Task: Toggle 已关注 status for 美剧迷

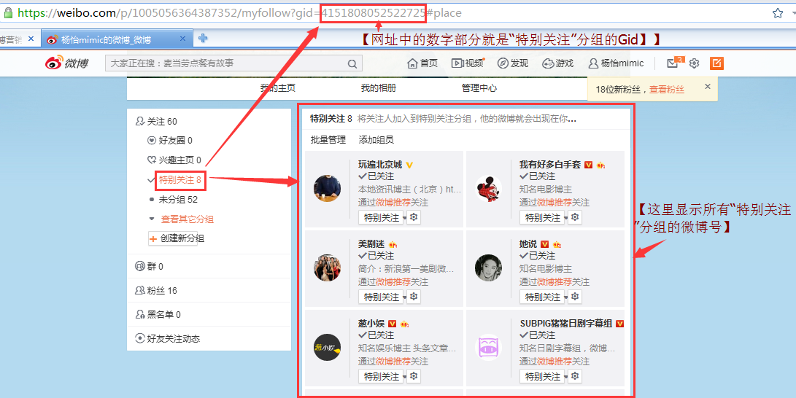Action: 376,256
